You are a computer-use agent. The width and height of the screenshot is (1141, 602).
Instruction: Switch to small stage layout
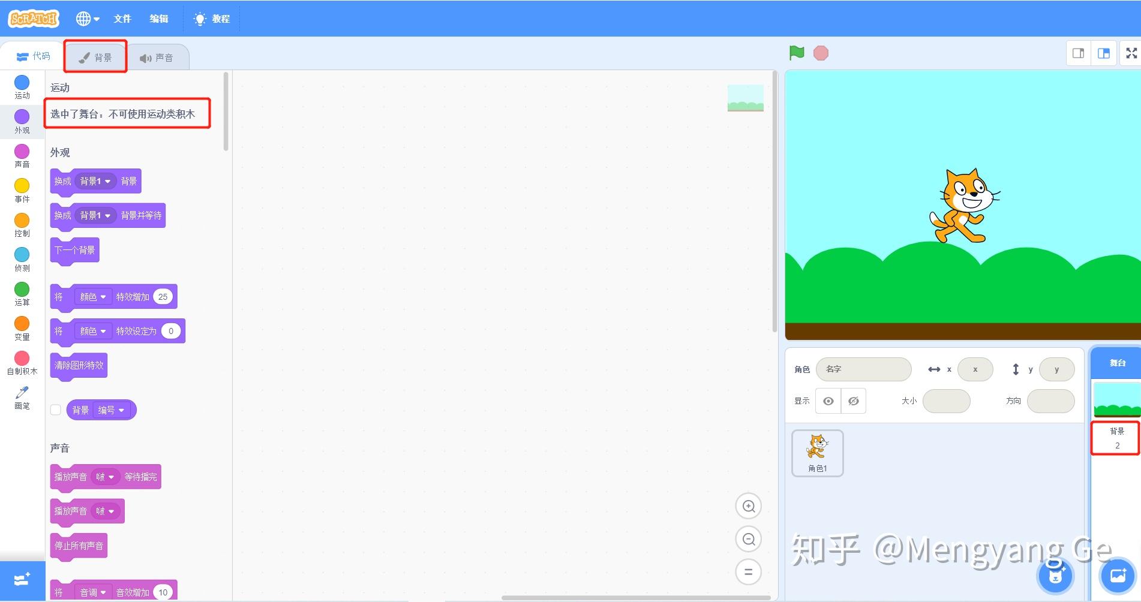click(1078, 53)
